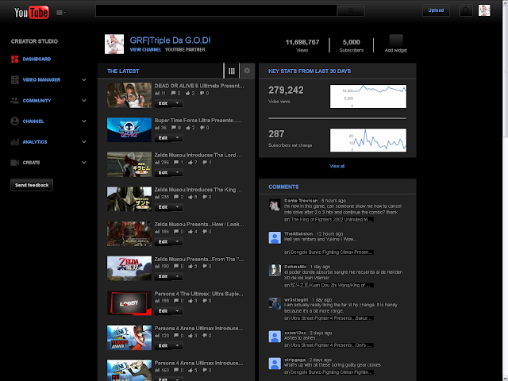Open DehmaMx commenter avatar
The width and height of the screenshot is (508, 381).
pos(275,271)
